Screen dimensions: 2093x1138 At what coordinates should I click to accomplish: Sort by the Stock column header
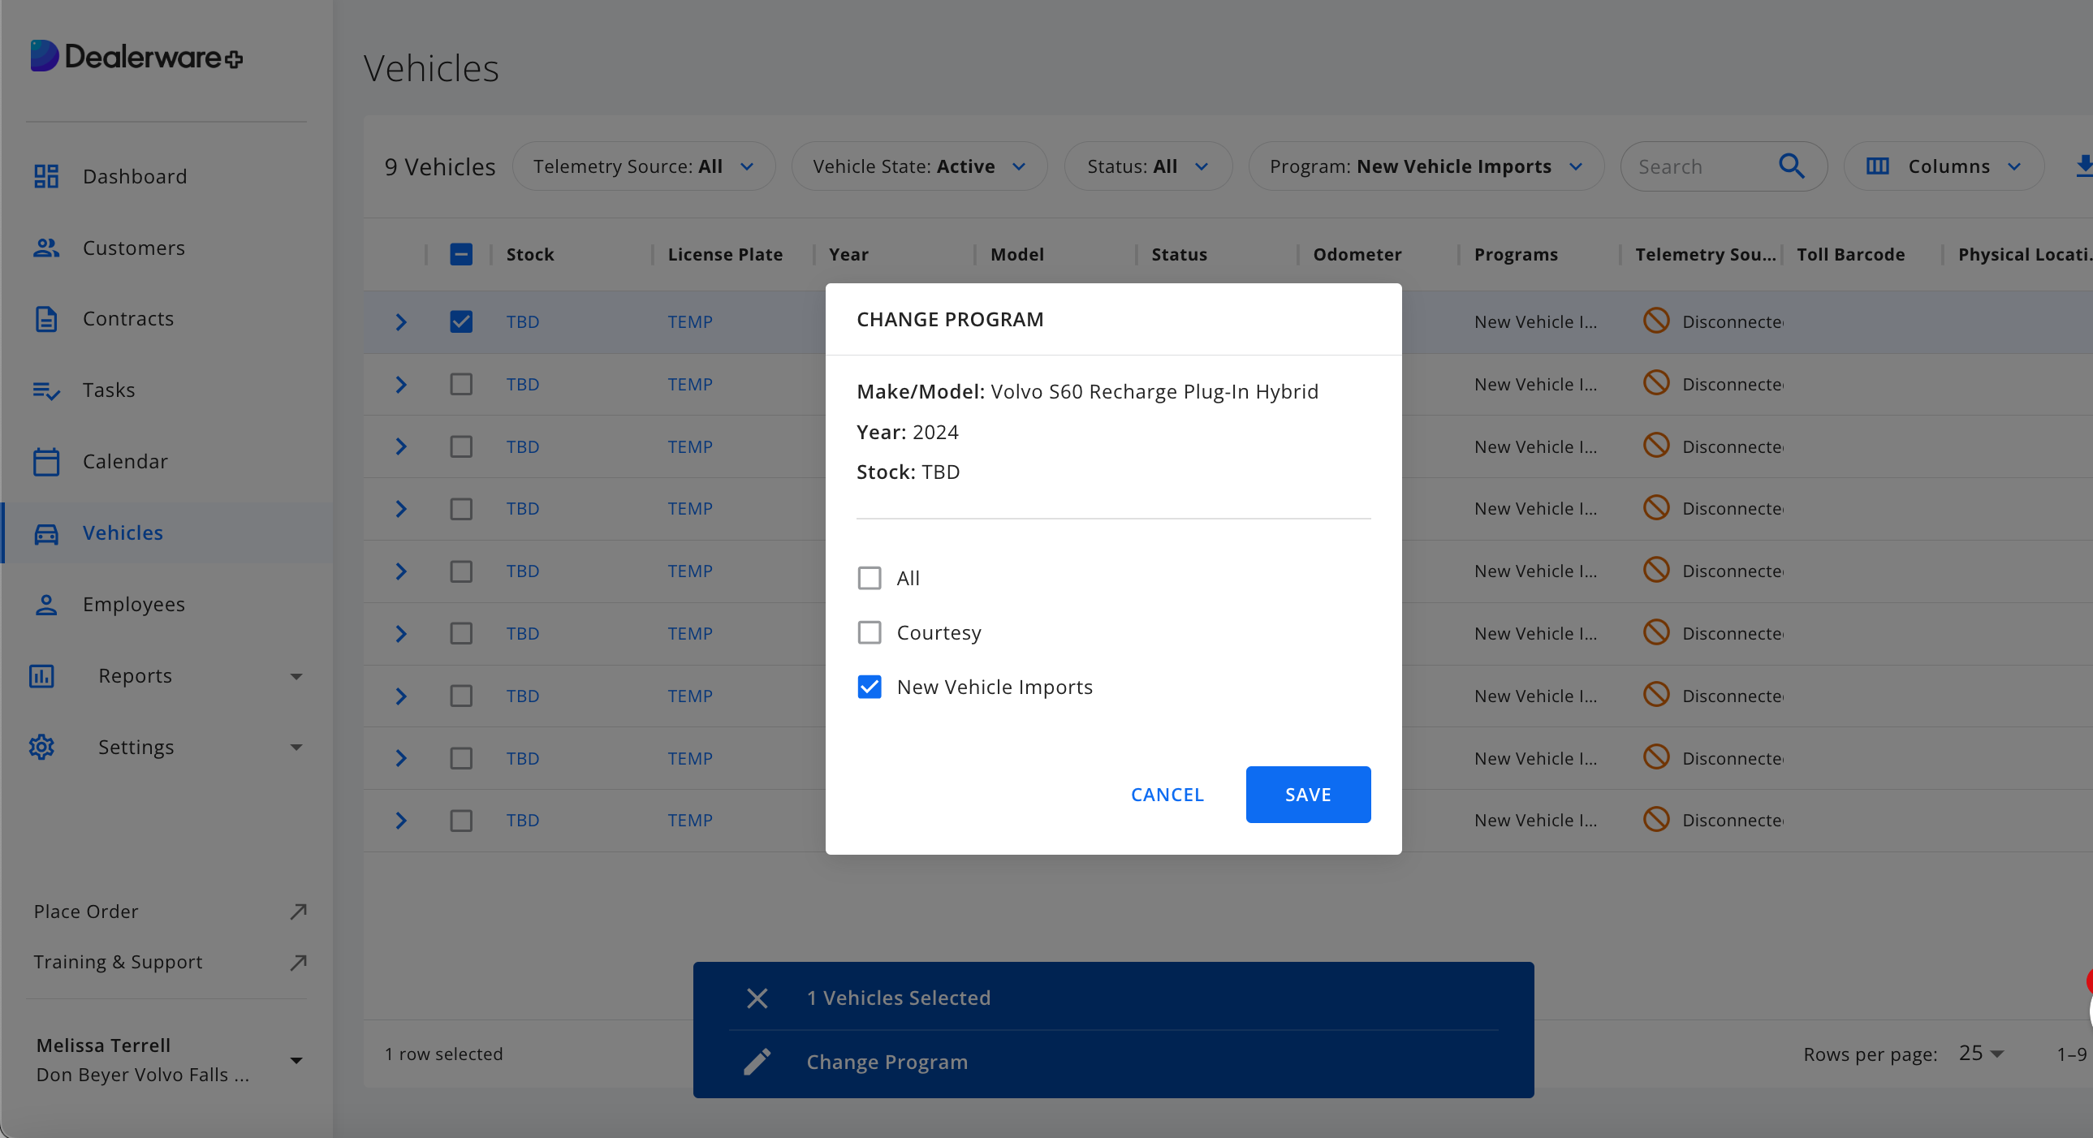pyautogui.click(x=530, y=254)
